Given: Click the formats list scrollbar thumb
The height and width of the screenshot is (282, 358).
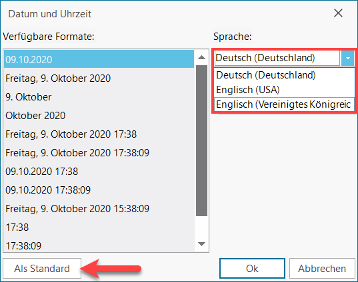Looking at the screenshot, I should coord(201,140).
